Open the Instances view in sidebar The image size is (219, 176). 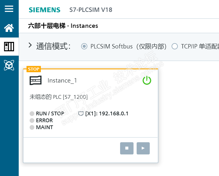pos(9,47)
